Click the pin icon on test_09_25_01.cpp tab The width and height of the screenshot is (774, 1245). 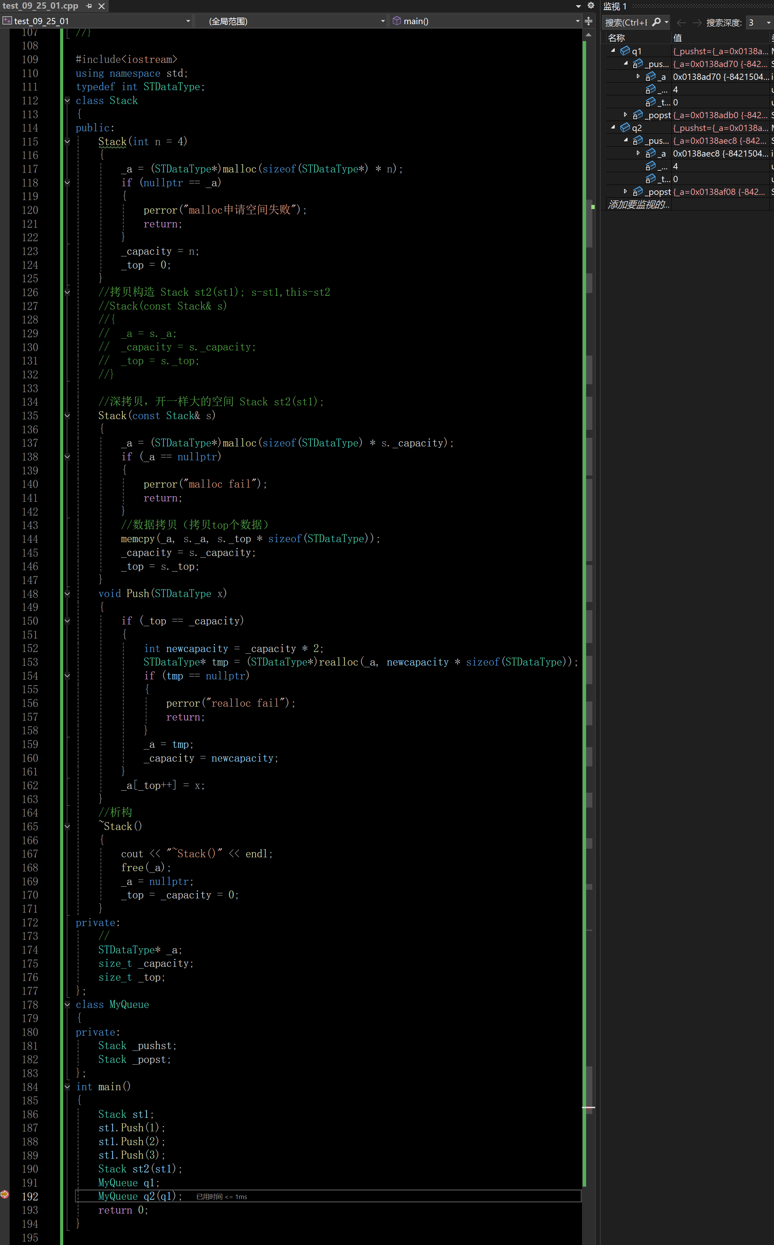point(89,6)
